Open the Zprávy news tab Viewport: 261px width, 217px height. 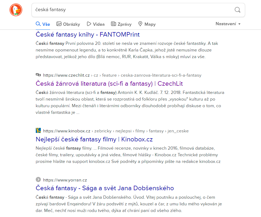pyautogui.click(x=121, y=24)
